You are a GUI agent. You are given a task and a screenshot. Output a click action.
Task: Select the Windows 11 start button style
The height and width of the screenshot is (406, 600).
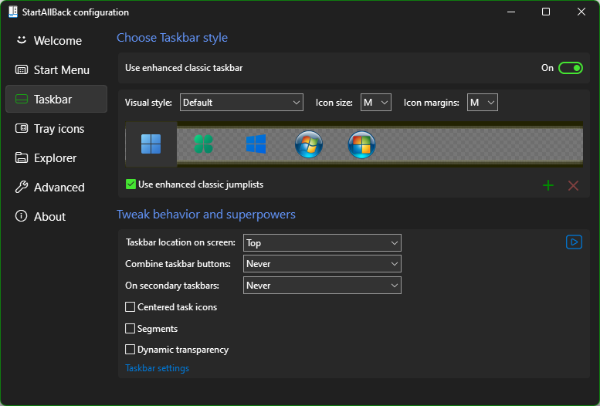click(x=151, y=144)
